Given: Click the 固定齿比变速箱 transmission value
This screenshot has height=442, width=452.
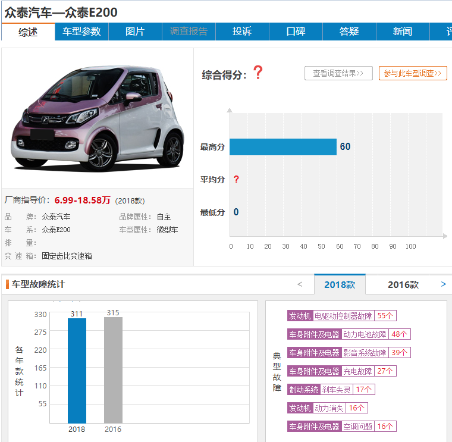Looking at the screenshot, I should pos(67,256).
